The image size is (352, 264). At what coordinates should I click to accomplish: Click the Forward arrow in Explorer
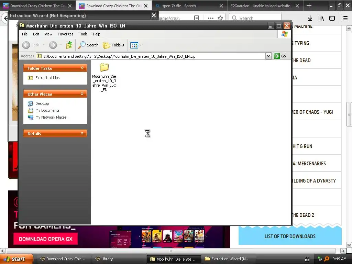pyautogui.click(x=53, y=45)
